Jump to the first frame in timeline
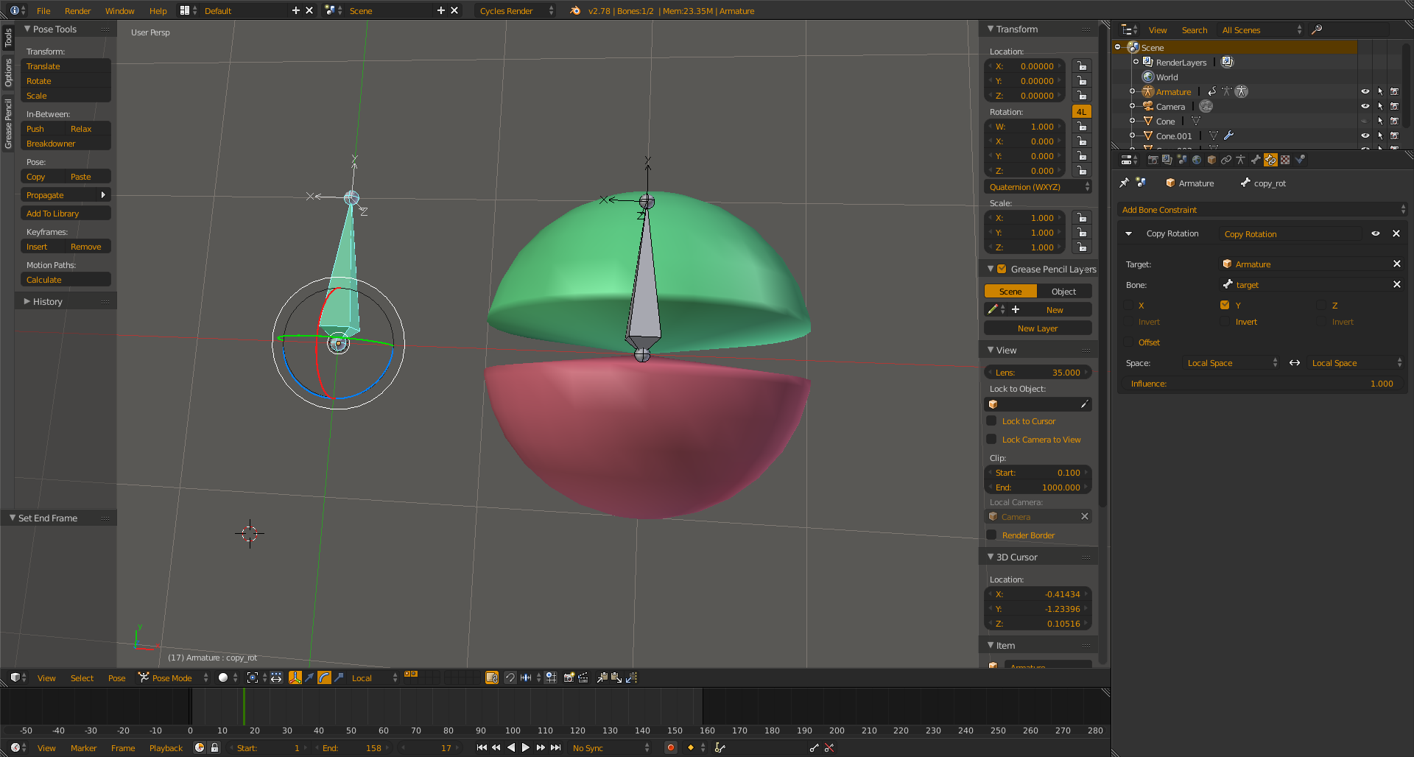Image resolution: width=1414 pixels, height=757 pixels. pos(482,747)
